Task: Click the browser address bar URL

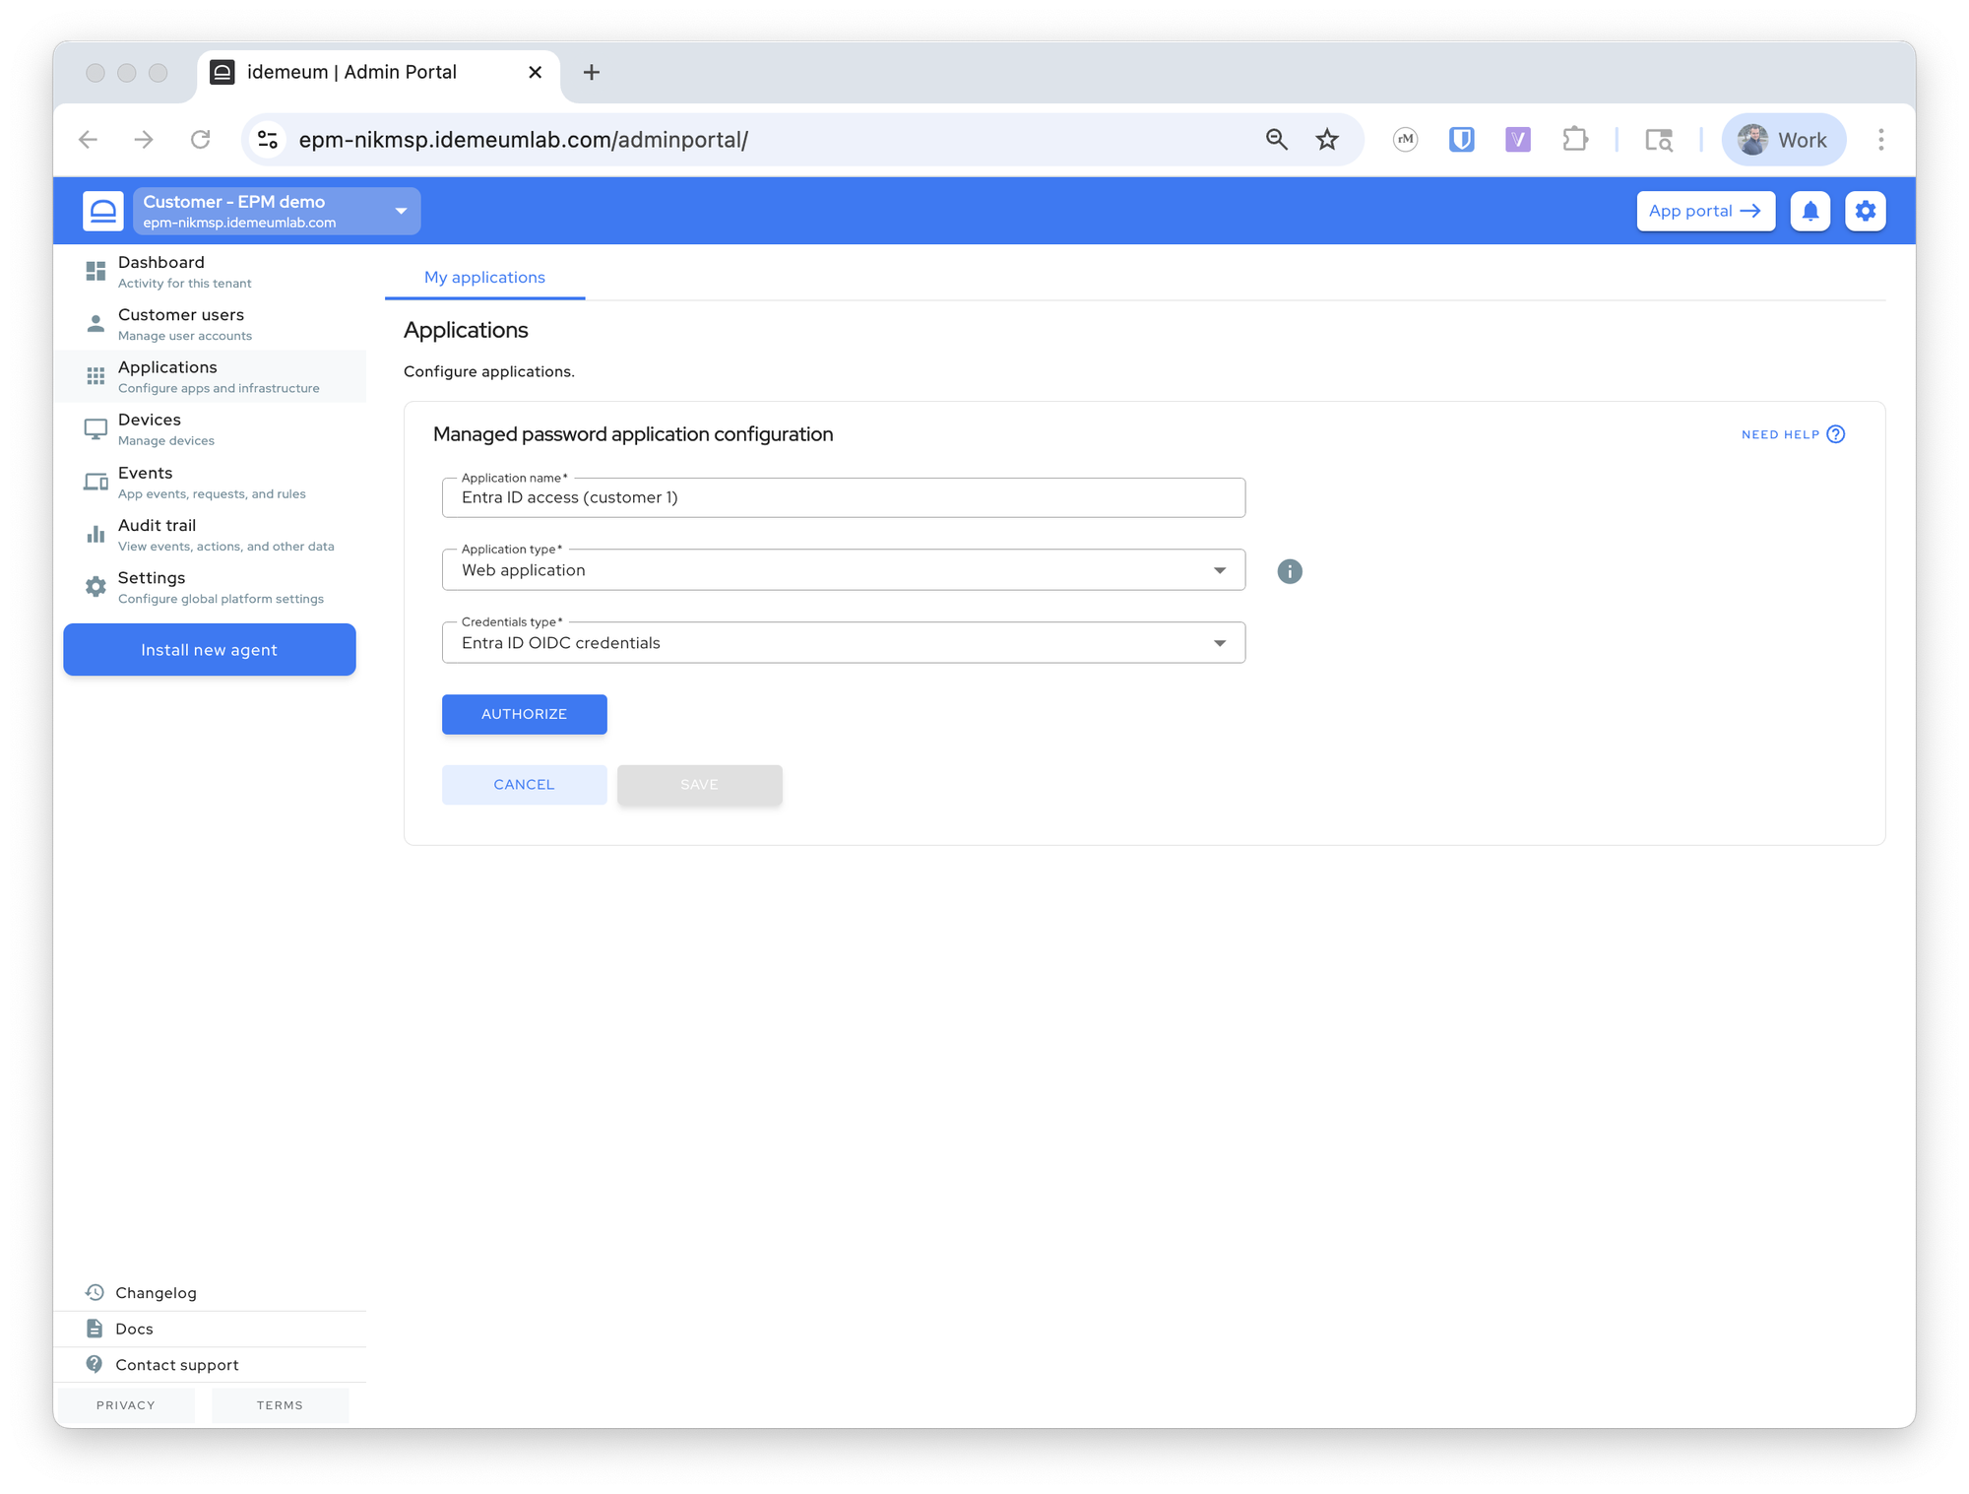Action: point(523,140)
